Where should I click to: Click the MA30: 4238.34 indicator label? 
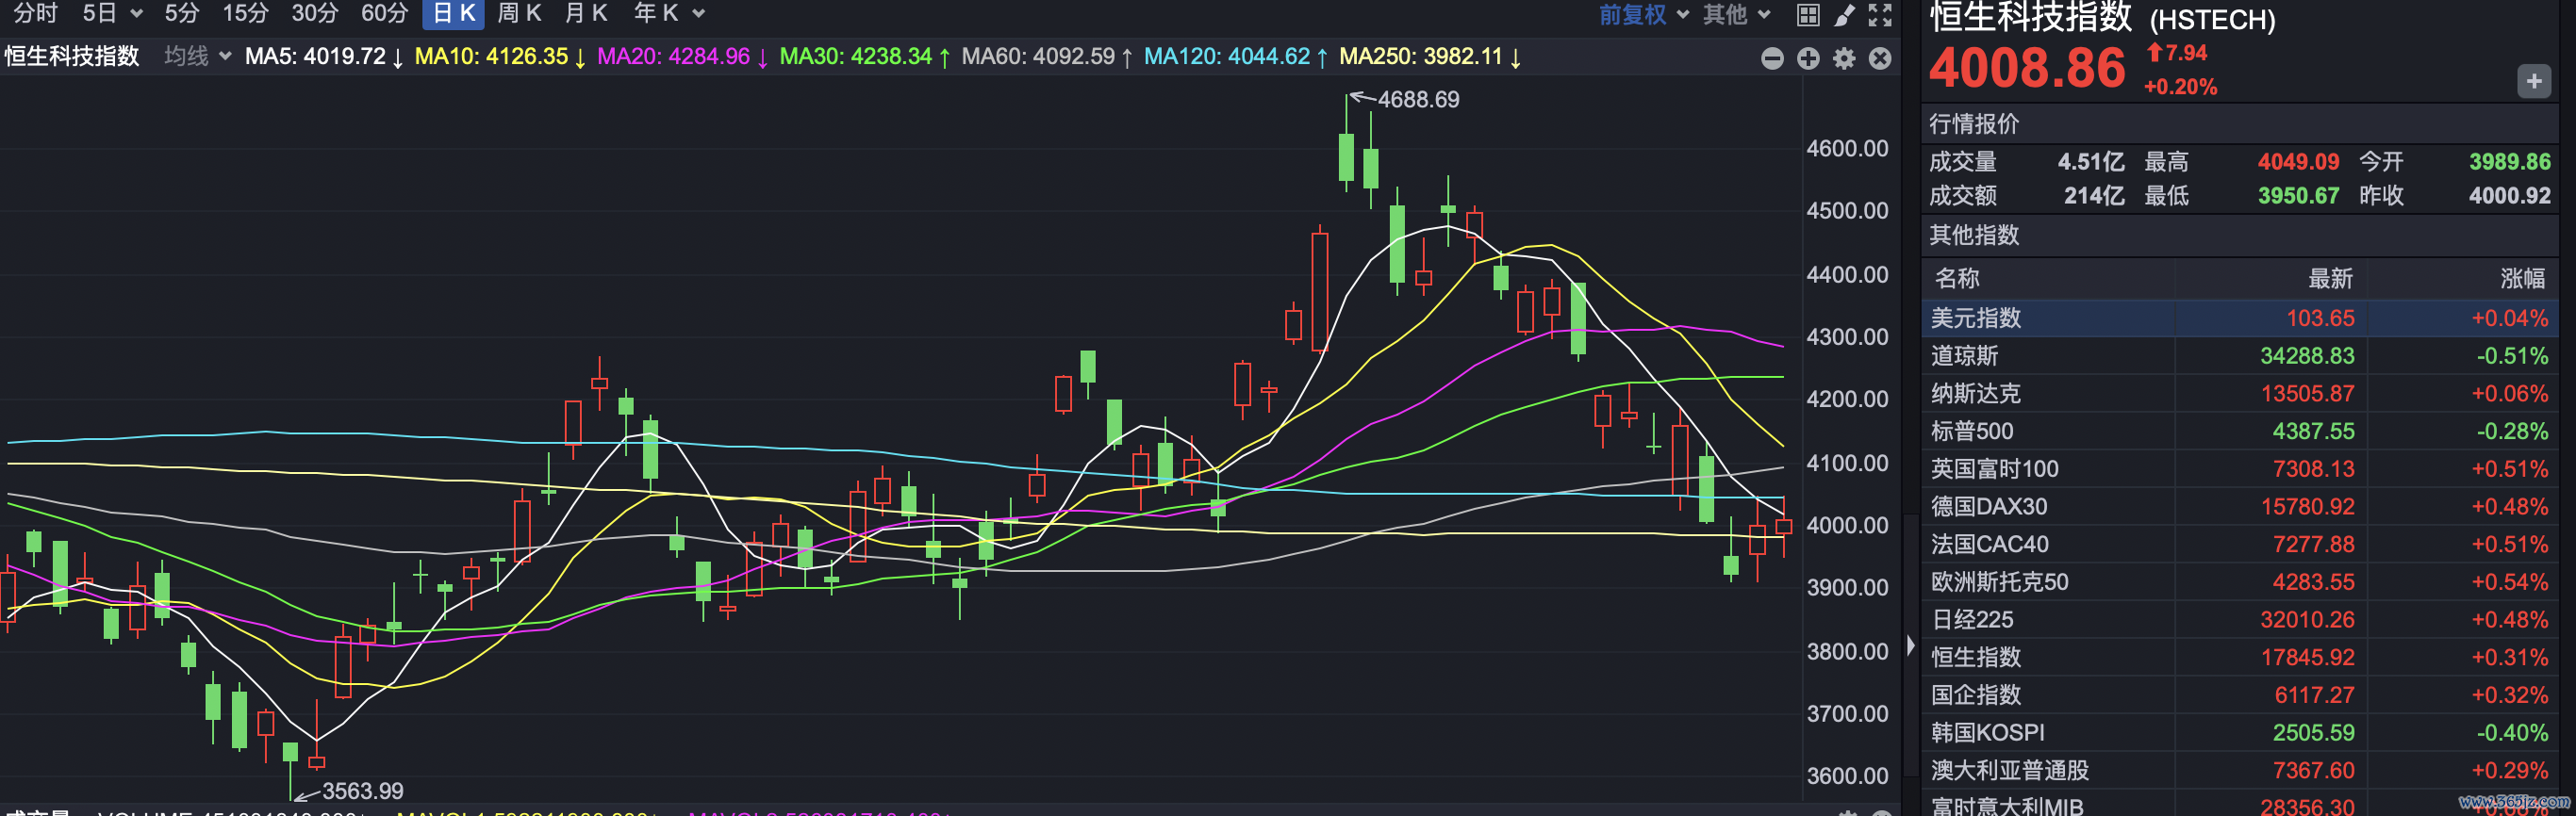tap(865, 57)
